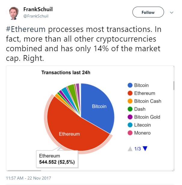Click the pink Monero legend dot
The width and height of the screenshot is (182, 185).
pyautogui.click(x=130, y=133)
